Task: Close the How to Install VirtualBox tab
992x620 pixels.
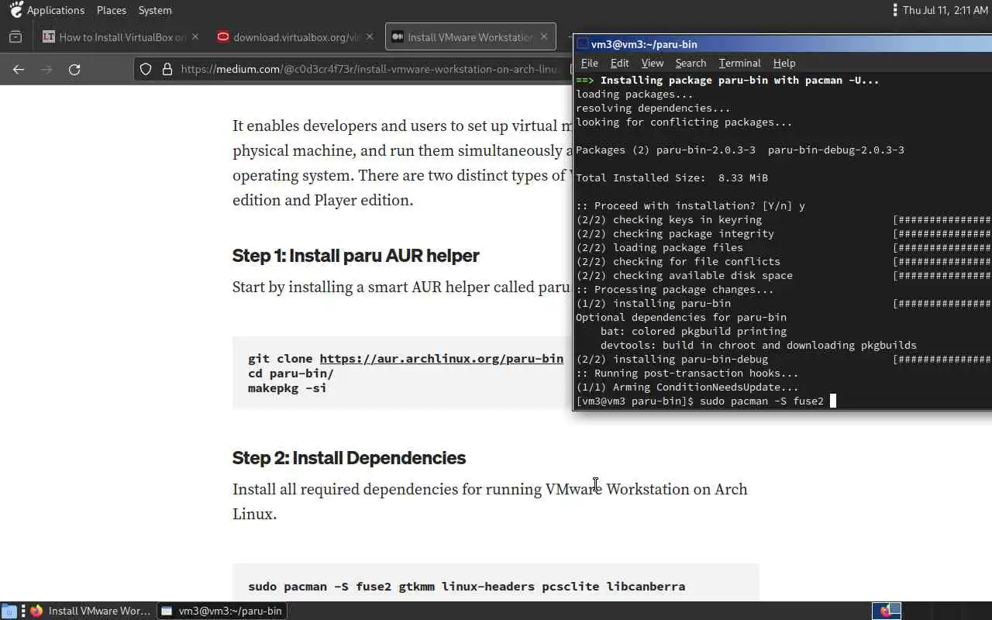Action: 195,36
